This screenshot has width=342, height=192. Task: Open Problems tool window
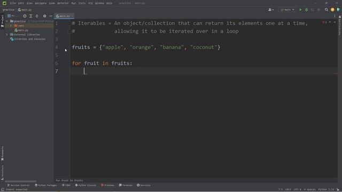[107, 185]
